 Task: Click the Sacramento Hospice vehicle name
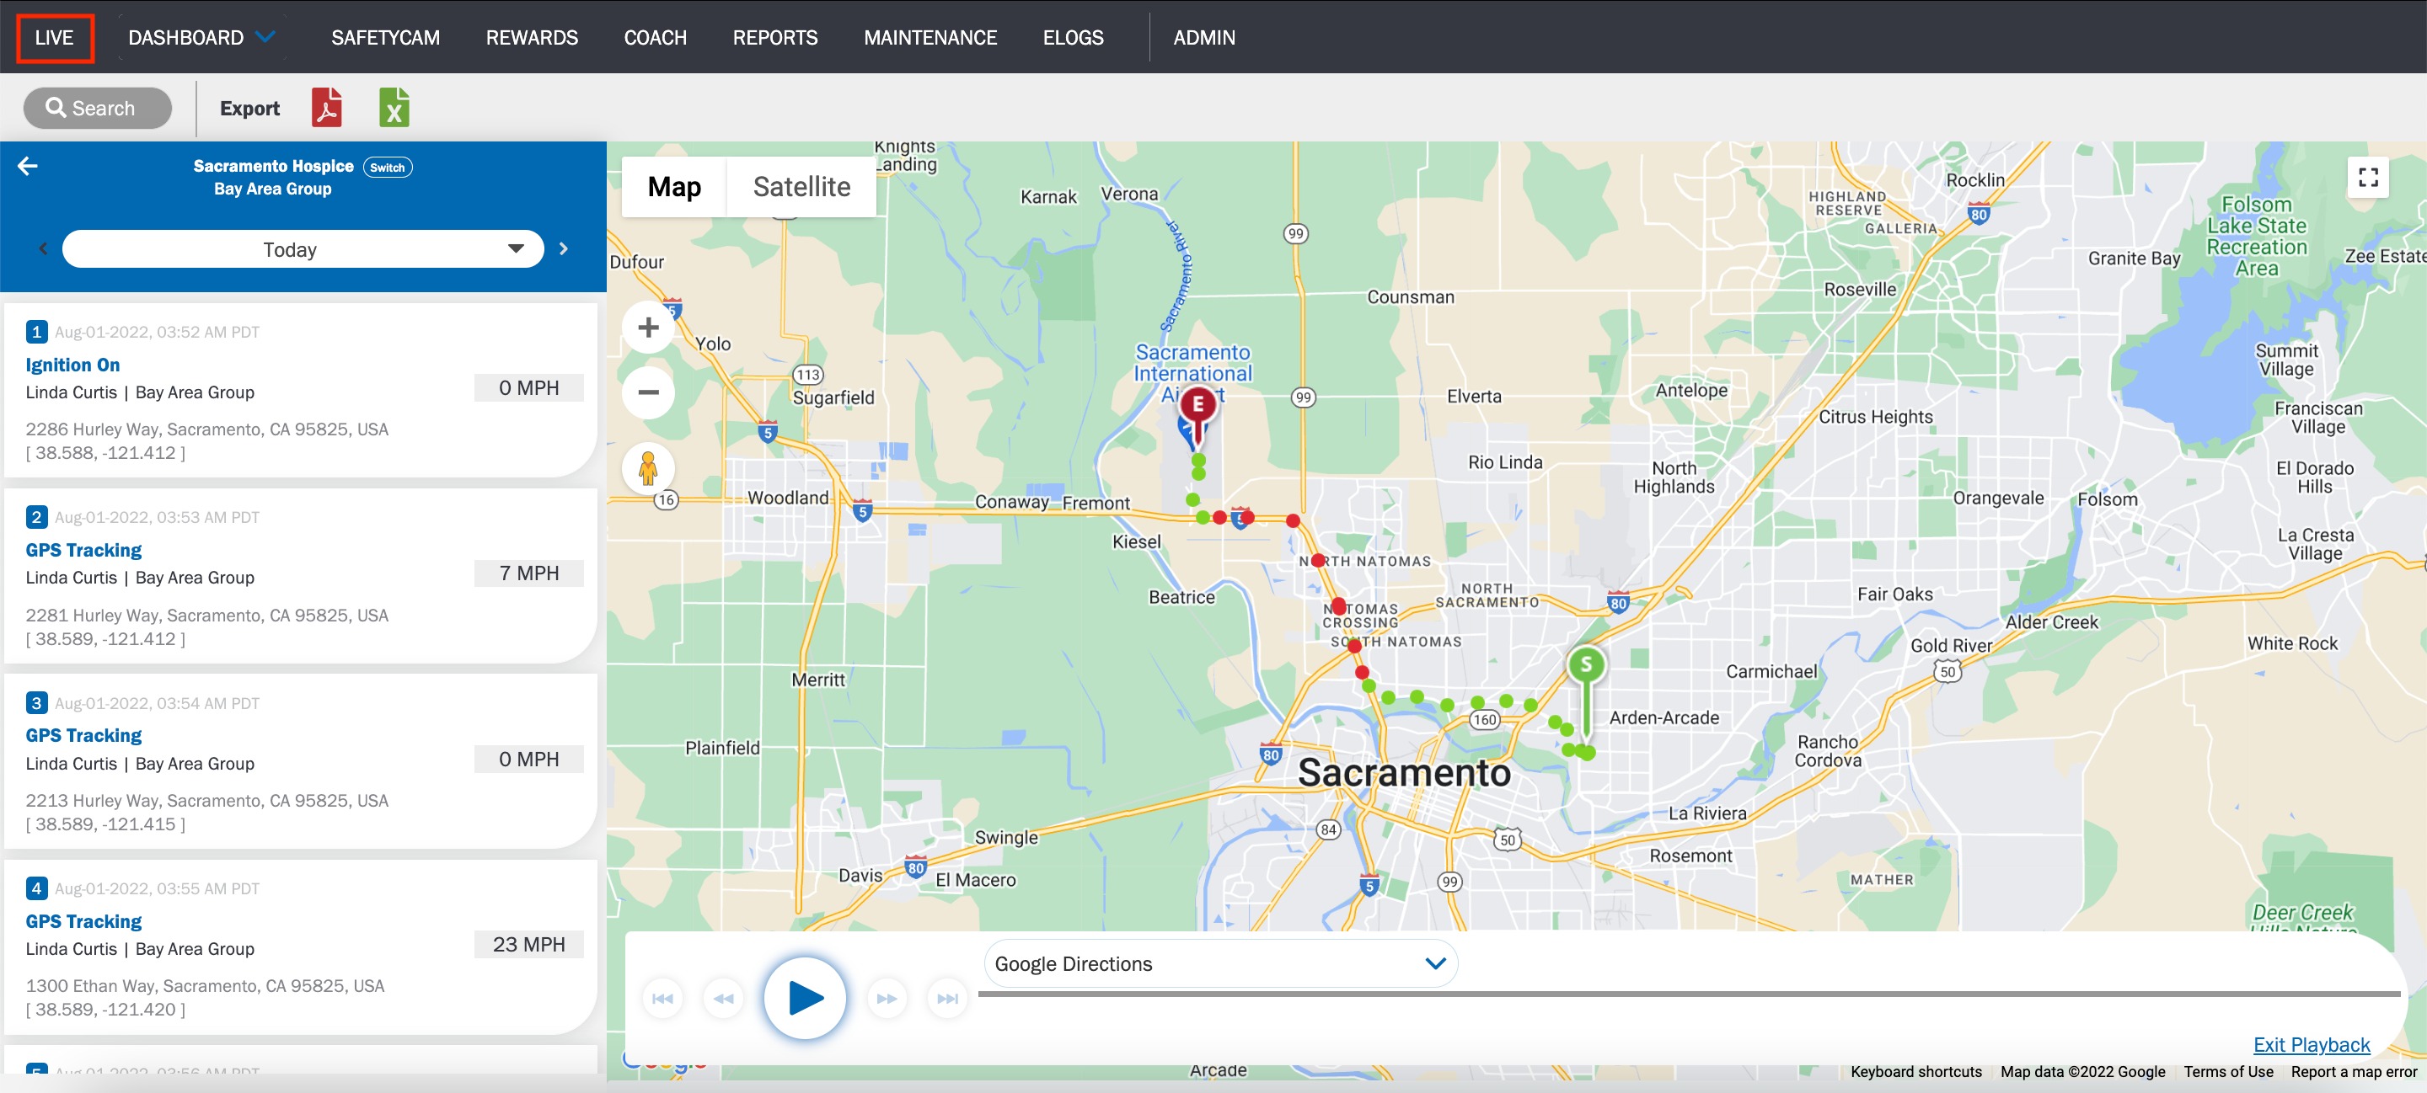273,166
